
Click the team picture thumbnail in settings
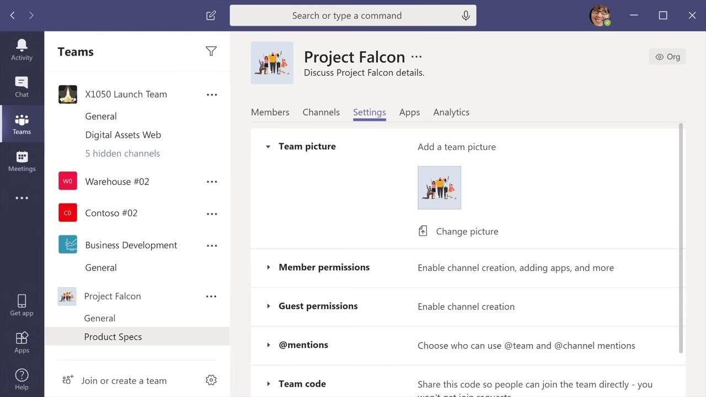coord(440,187)
